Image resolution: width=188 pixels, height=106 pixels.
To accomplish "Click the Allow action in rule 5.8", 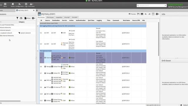I will [72, 80].
